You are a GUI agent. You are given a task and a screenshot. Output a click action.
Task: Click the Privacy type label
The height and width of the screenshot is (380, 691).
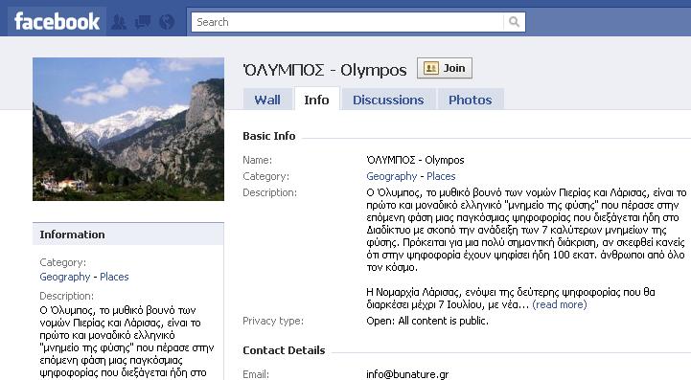point(273,321)
